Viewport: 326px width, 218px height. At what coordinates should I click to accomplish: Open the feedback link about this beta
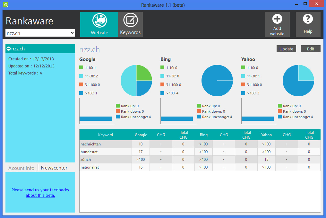click(x=40, y=193)
